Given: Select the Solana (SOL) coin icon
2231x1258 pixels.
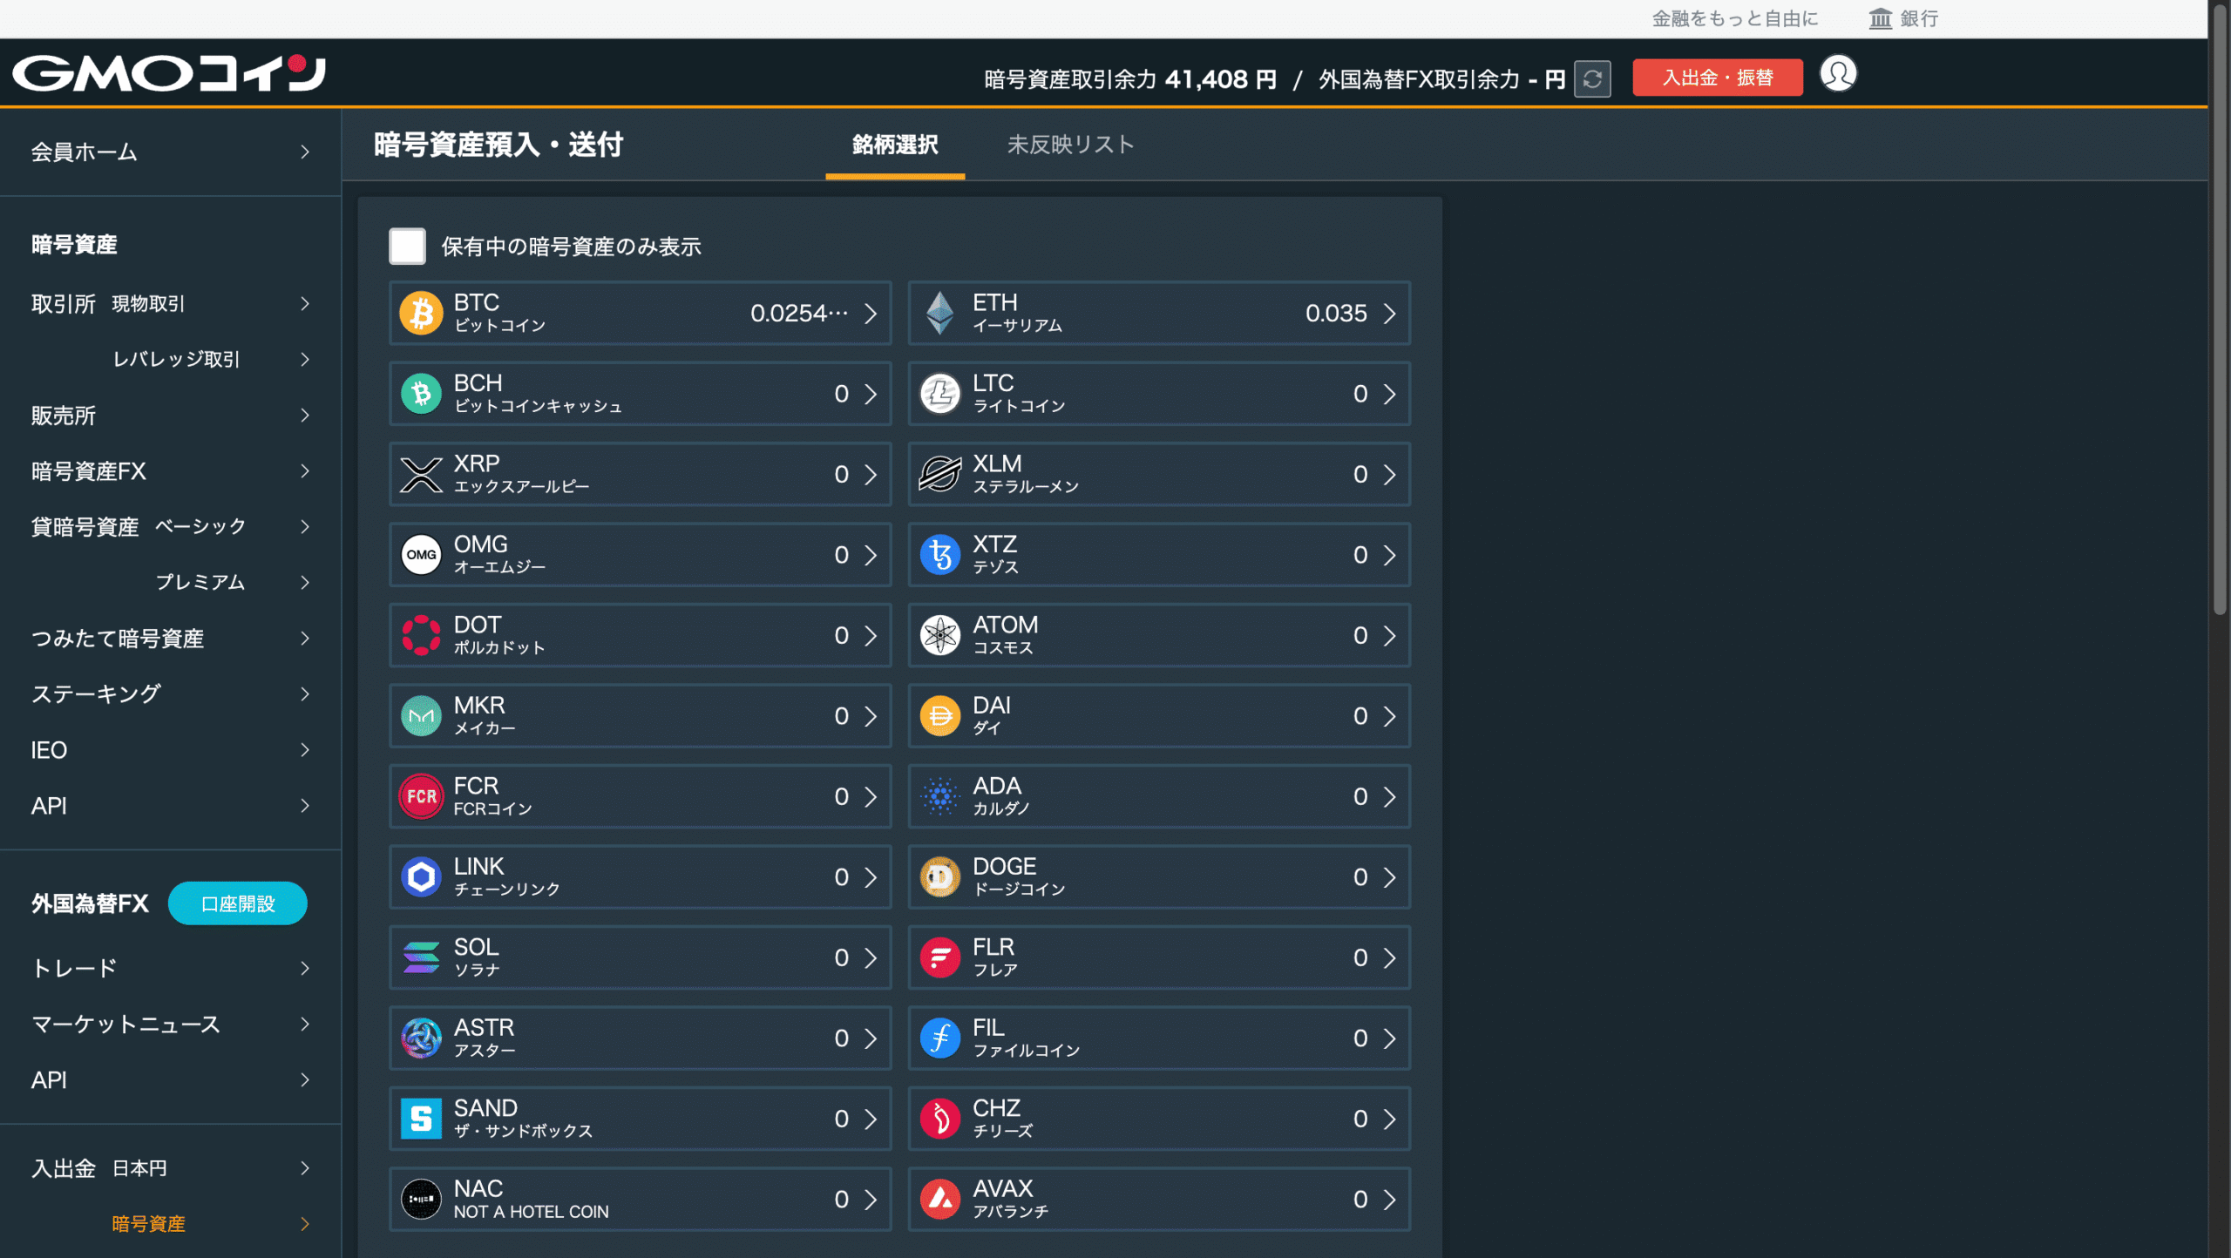Looking at the screenshot, I should [x=422, y=957].
